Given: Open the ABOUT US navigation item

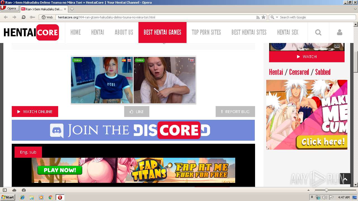Looking at the screenshot, I should [x=124, y=32].
